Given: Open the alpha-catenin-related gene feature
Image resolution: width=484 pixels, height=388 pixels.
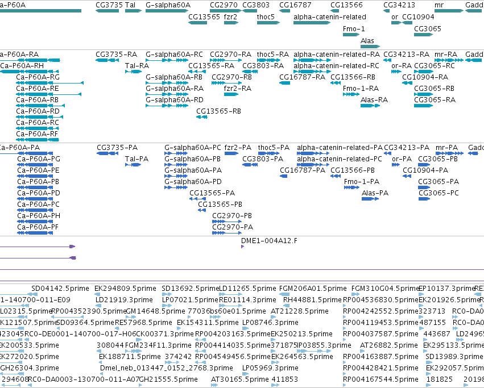Looking at the screenshot, I should (x=312, y=23).
